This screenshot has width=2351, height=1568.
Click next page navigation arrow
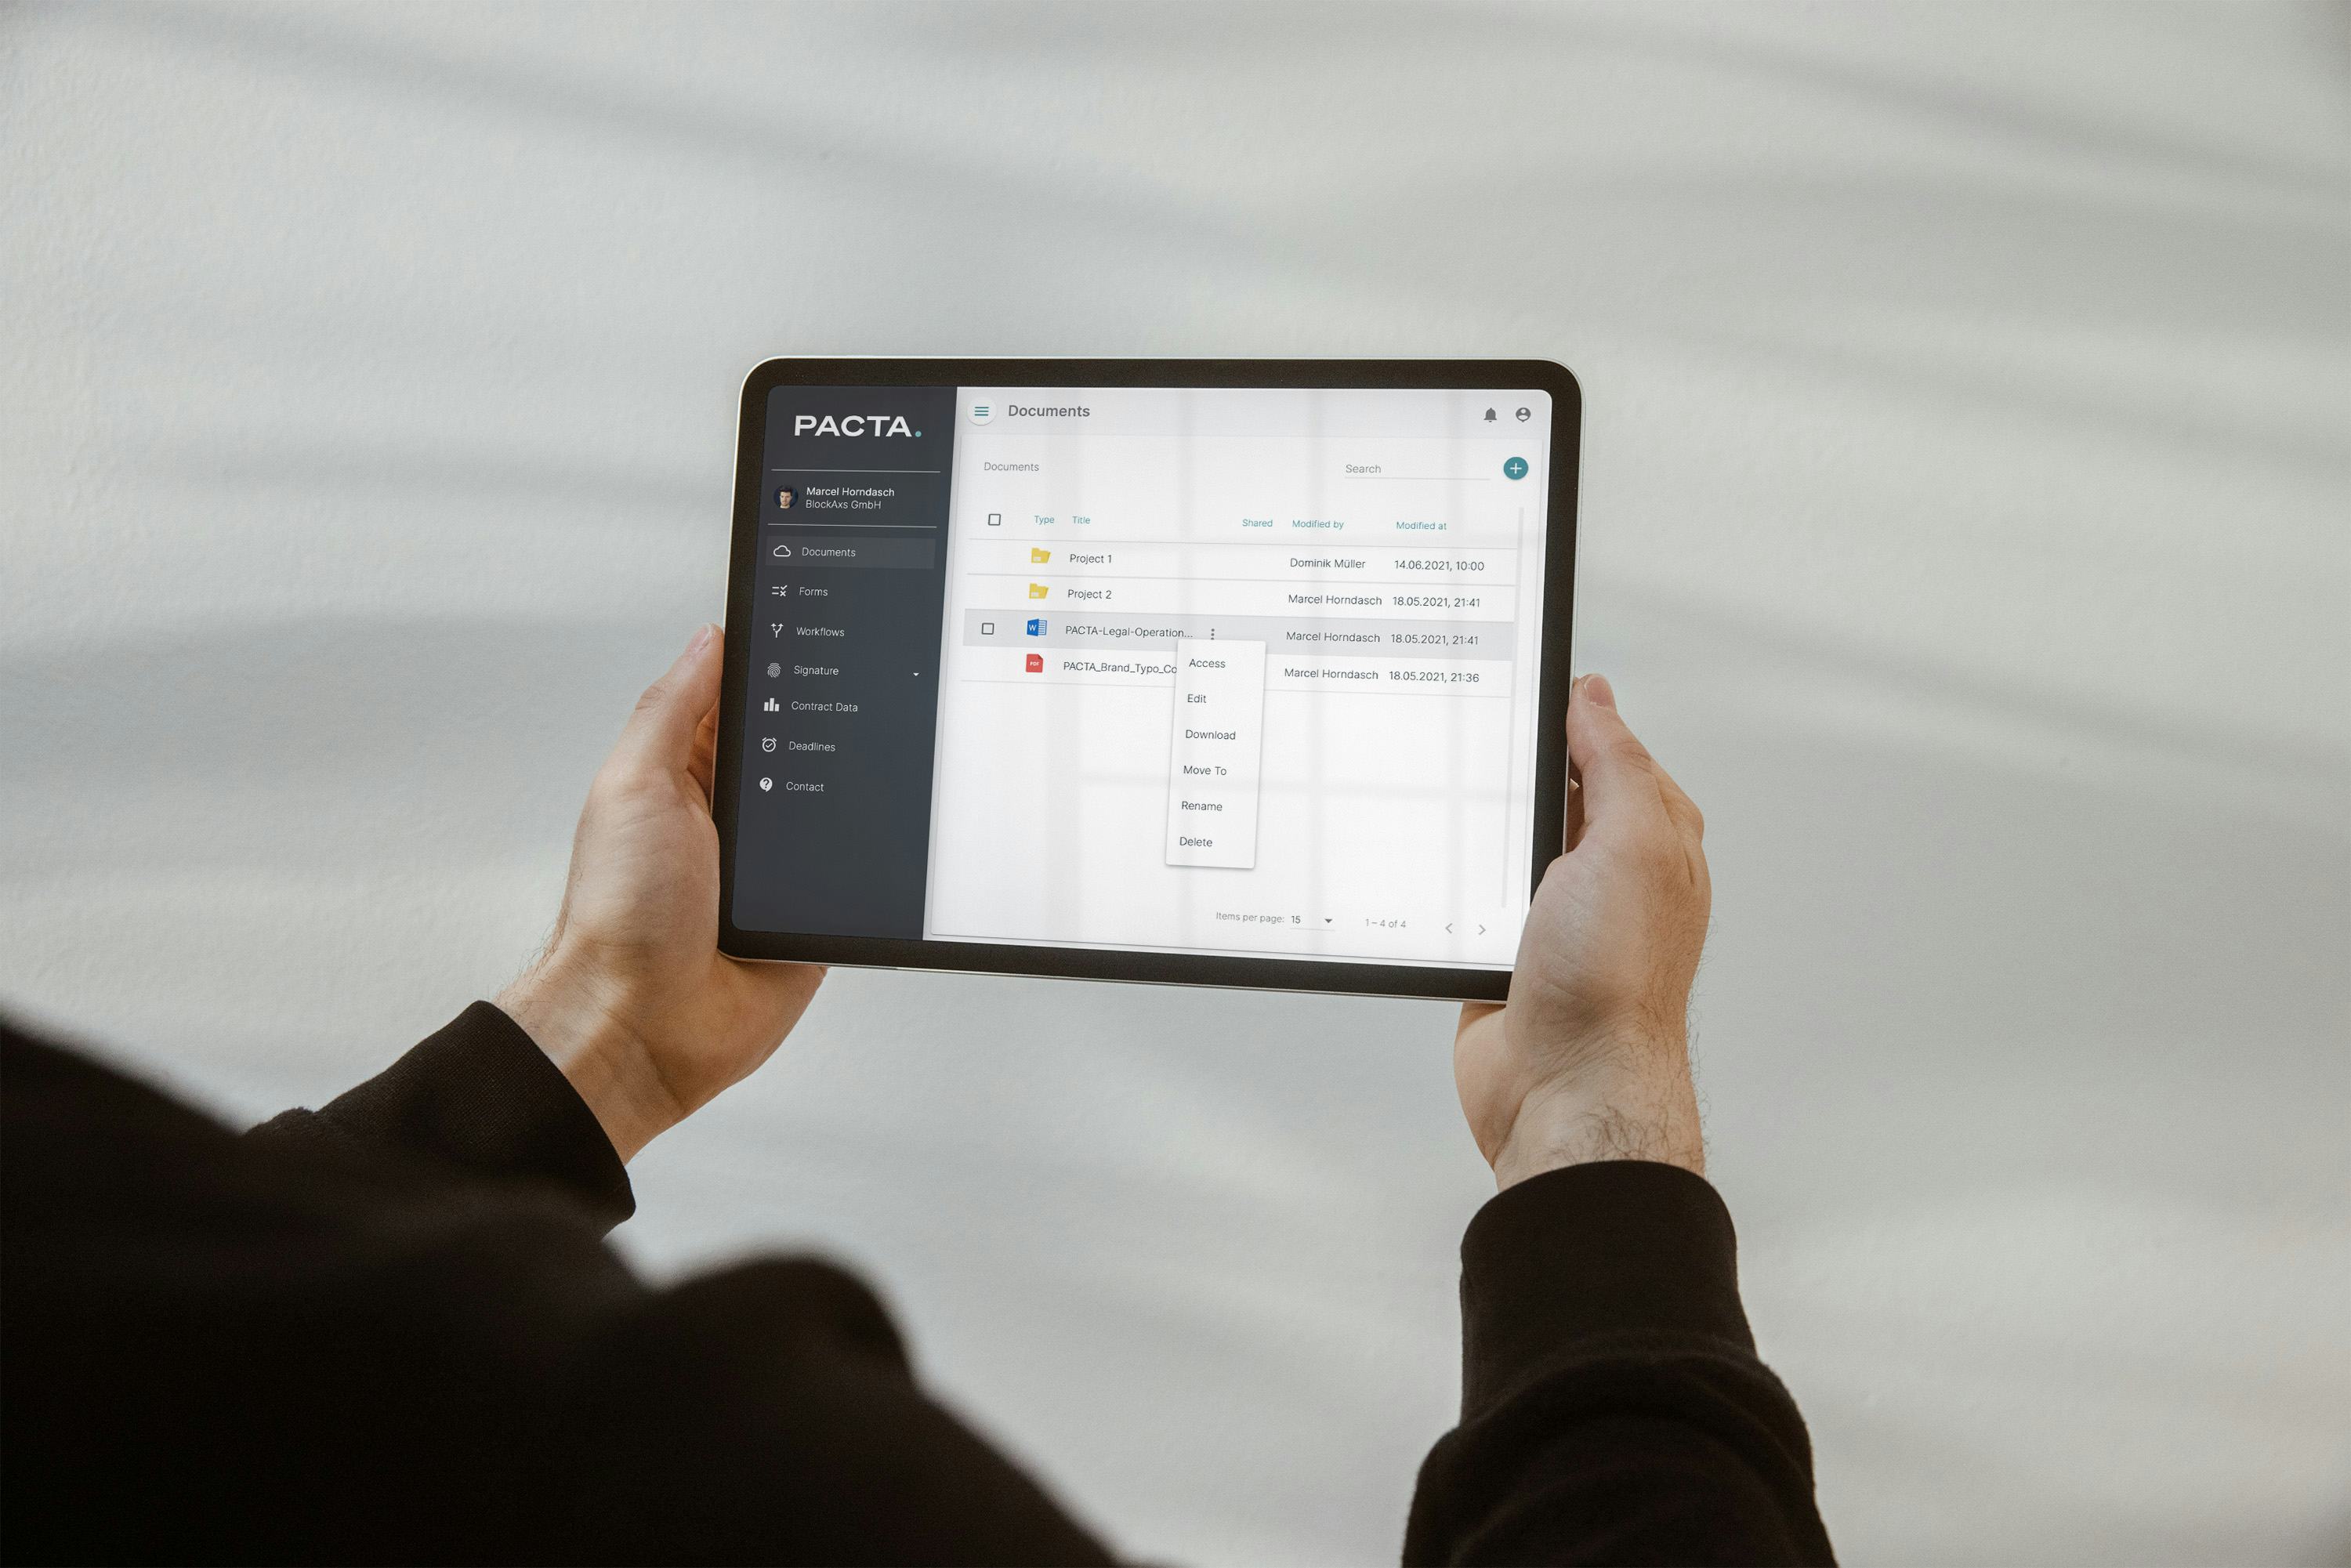click(1485, 924)
